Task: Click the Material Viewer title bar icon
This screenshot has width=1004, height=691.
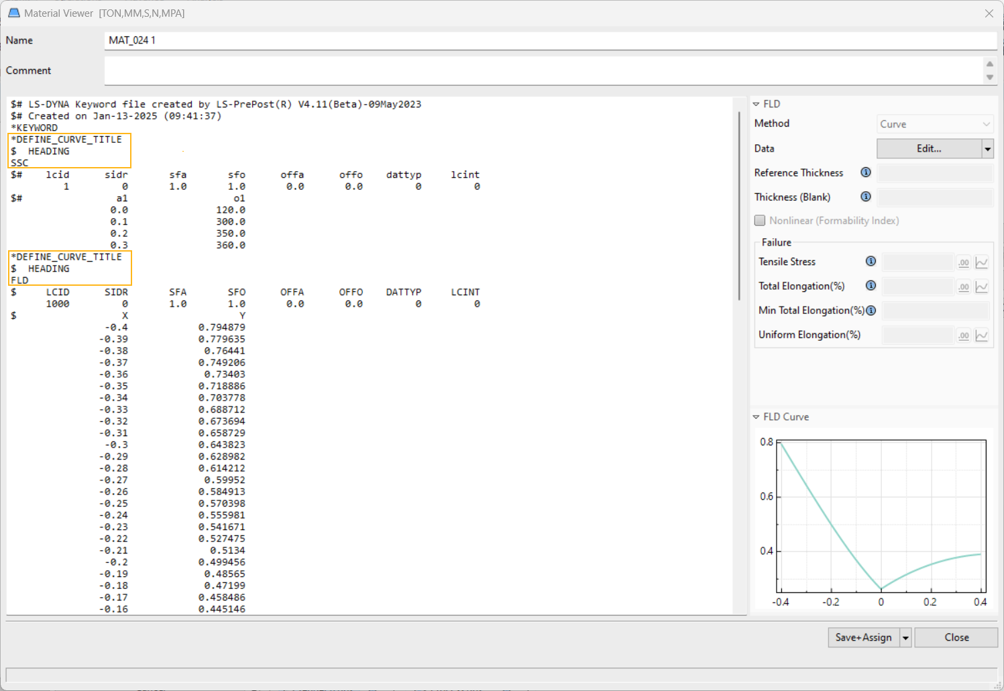Action: point(14,13)
